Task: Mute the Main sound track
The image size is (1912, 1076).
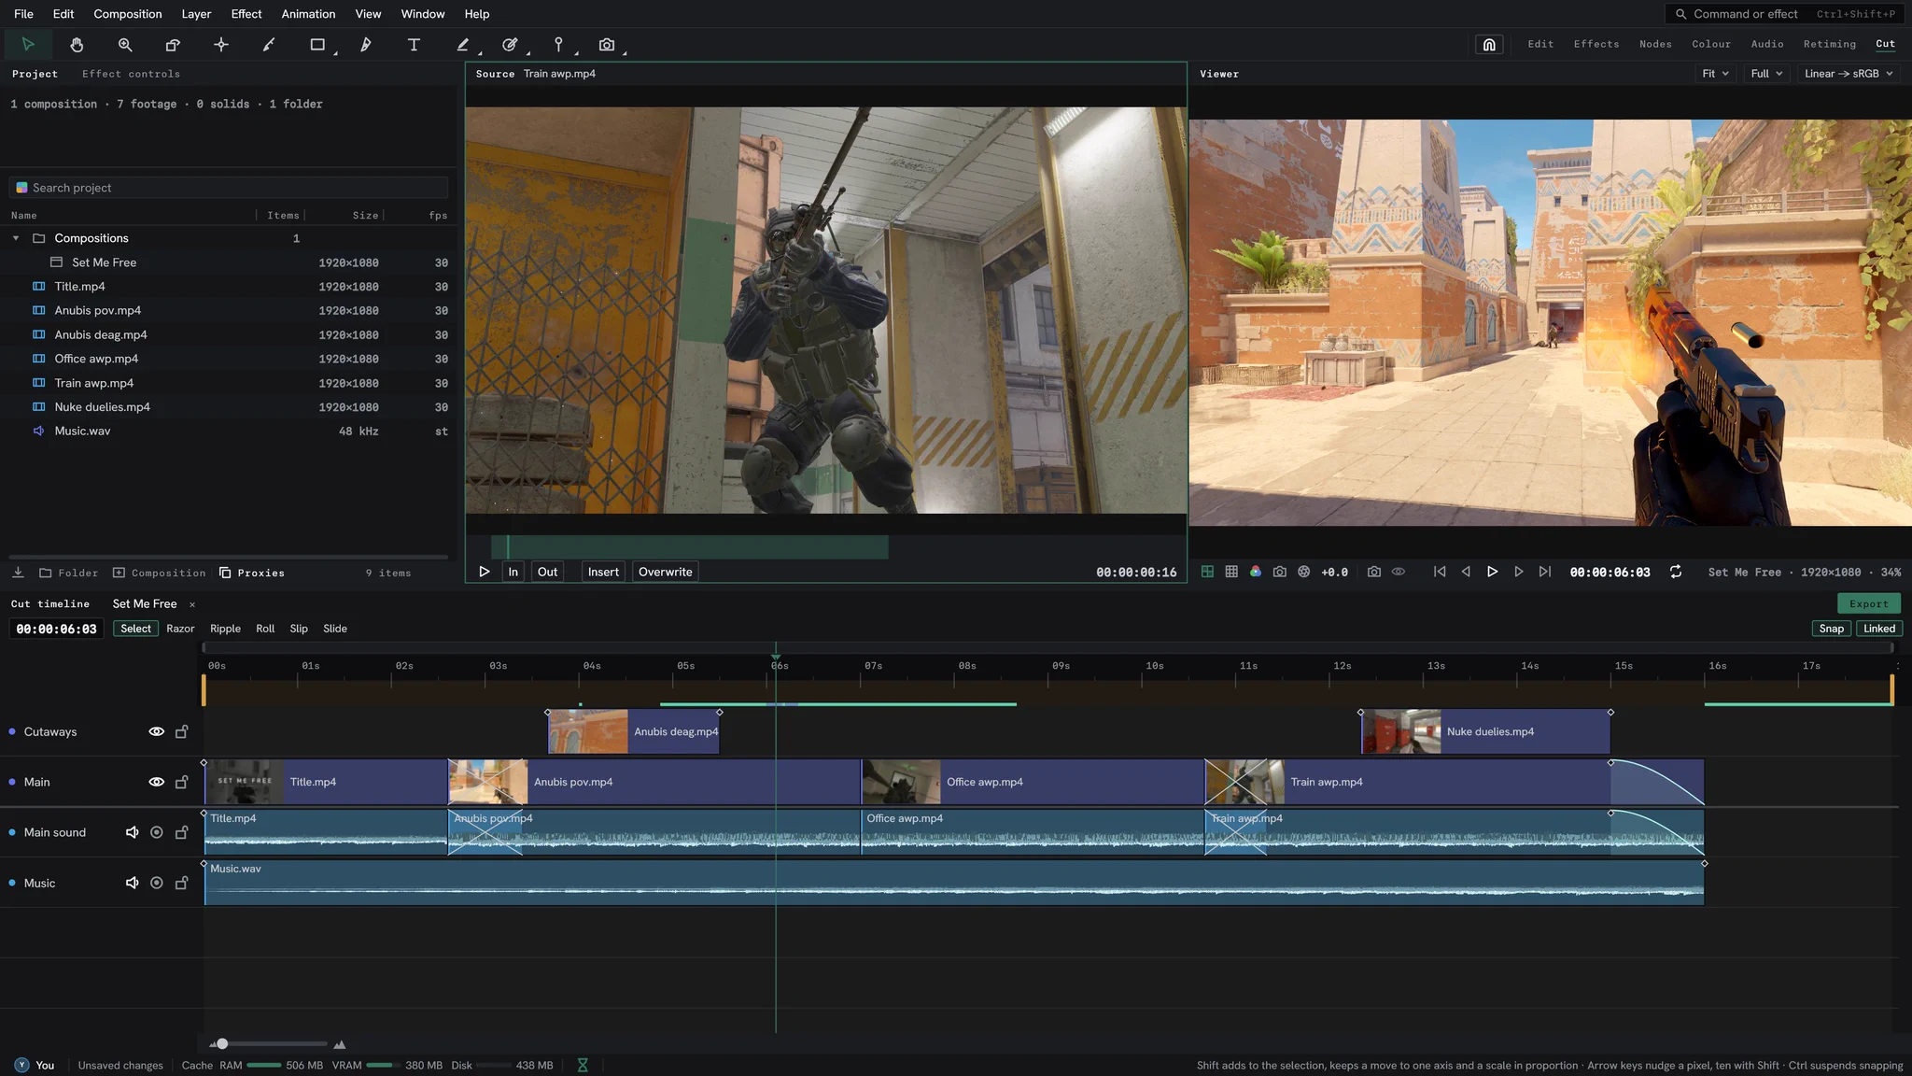Action: pyautogui.click(x=132, y=832)
